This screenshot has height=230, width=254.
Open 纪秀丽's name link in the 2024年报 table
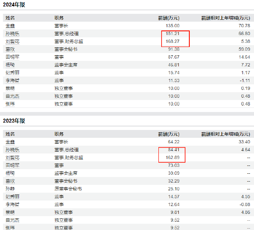(12, 73)
